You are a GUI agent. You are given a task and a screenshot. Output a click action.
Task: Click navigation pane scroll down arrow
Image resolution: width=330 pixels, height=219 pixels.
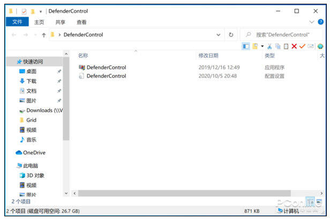click(66, 193)
